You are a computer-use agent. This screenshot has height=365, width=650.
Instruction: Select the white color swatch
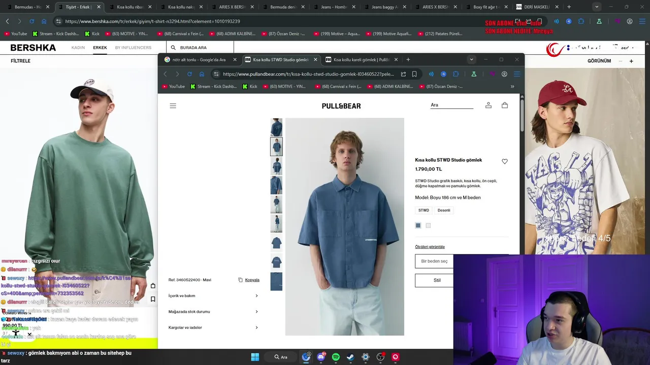pos(428,226)
